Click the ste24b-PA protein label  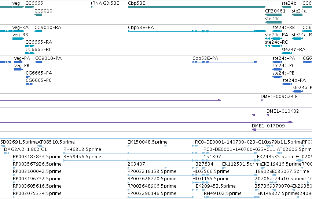(294, 80)
